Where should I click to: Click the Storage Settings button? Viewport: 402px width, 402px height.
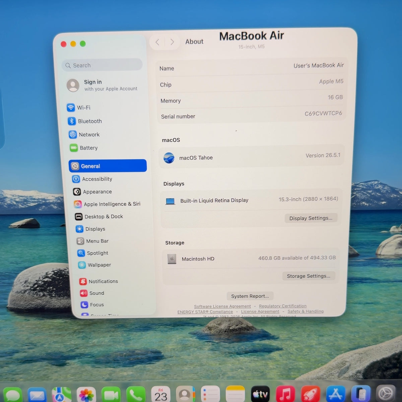[x=309, y=276]
